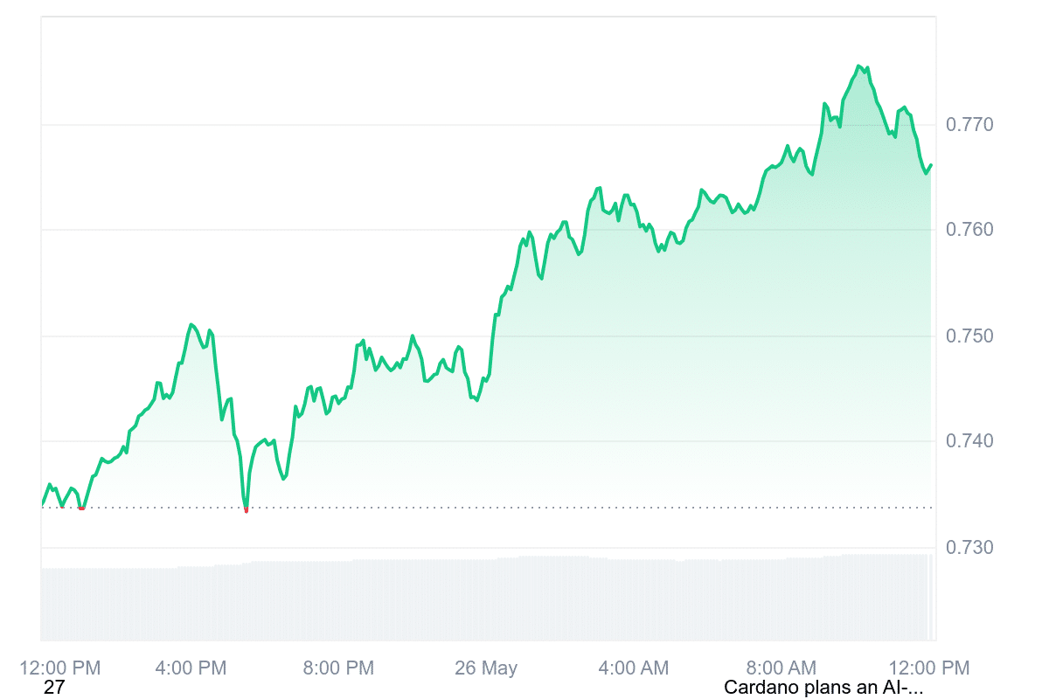The height and width of the screenshot is (699, 1049).
Task: Select the 8:00 PM time axis label
Action: (x=338, y=668)
